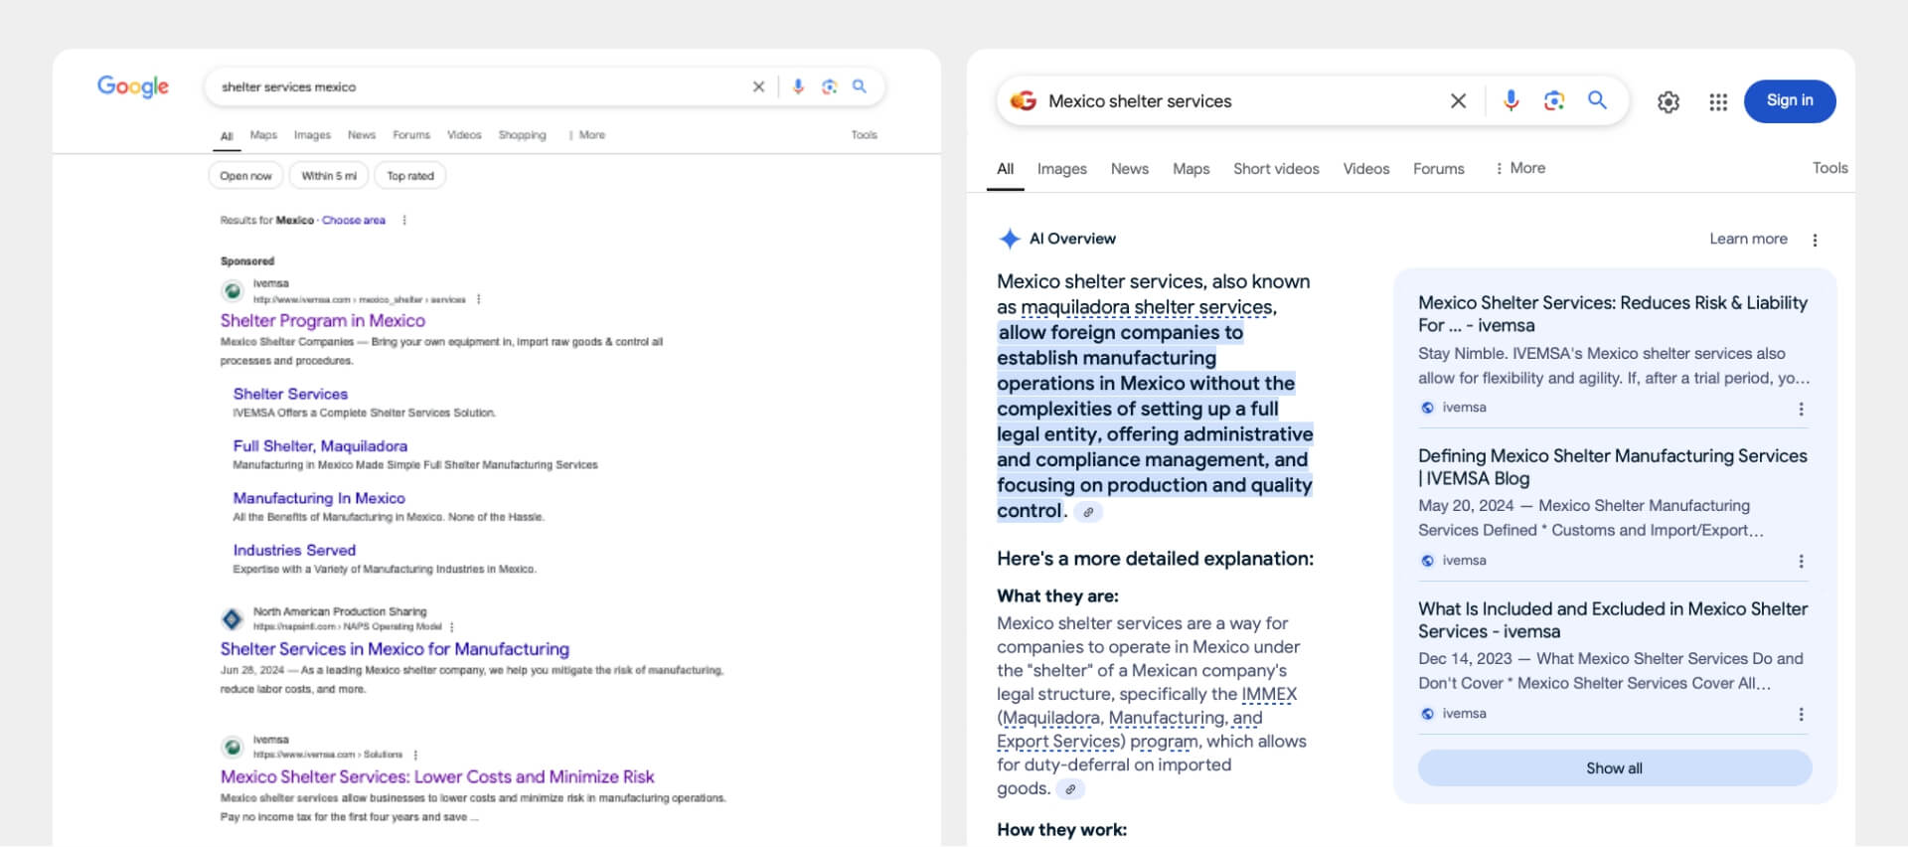Screen dimensions: 1908x847
Task: Open the Google apps grid
Action: click(1718, 101)
